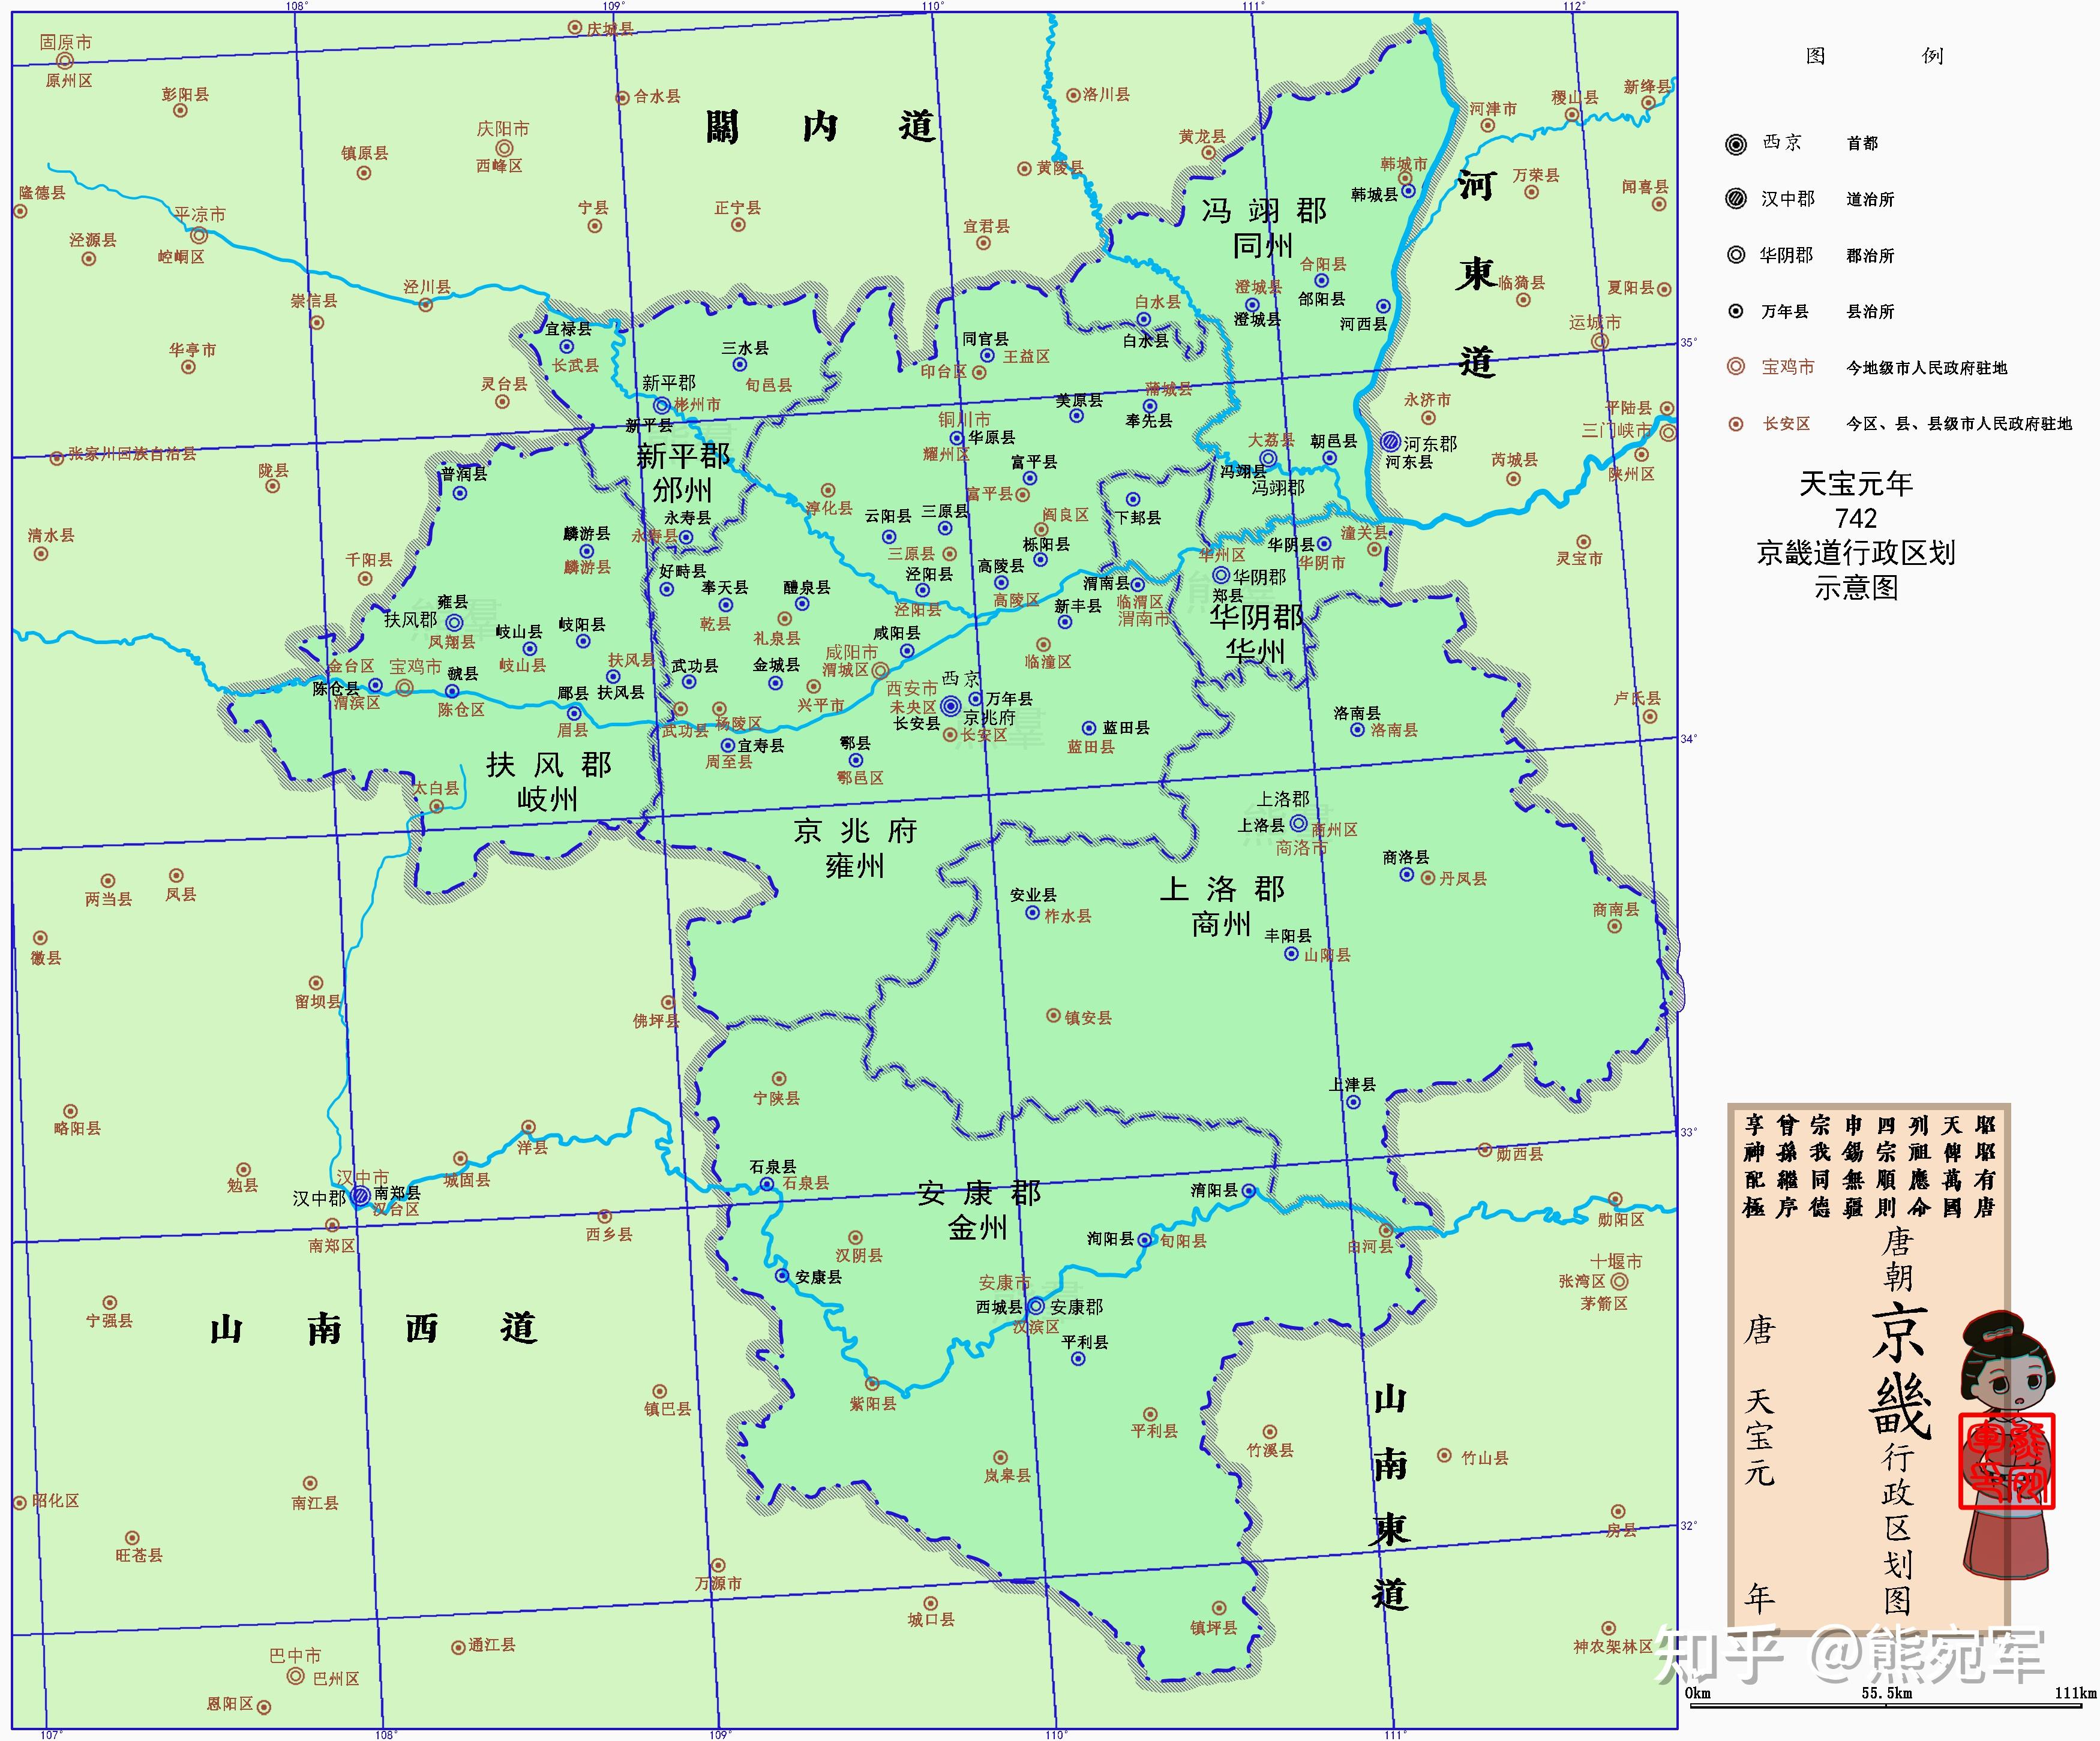2100x1741 pixels.
Task: Click the 111km scale bar label
Action: click(x=2075, y=1693)
